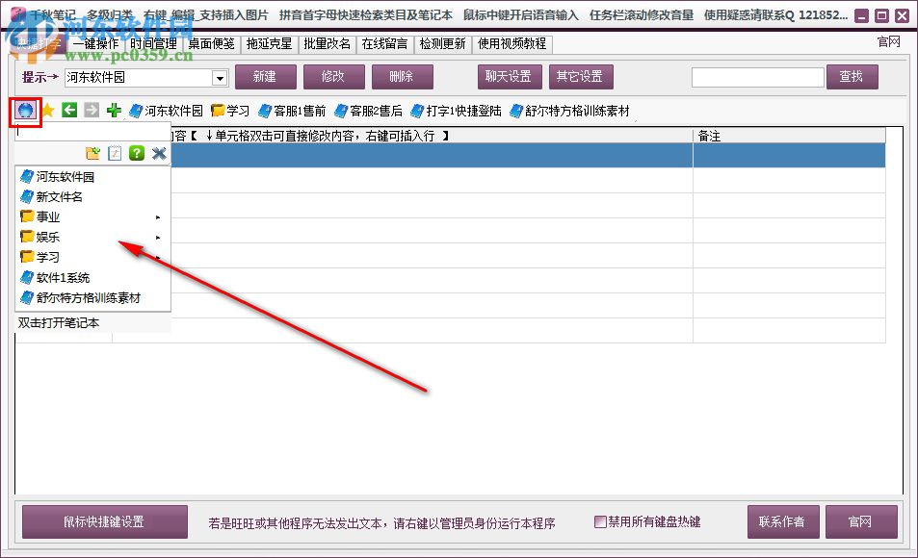Click the new folder icon in the popup
The height and width of the screenshot is (558, 918).
pyautogui.click(x=94, y=153)
